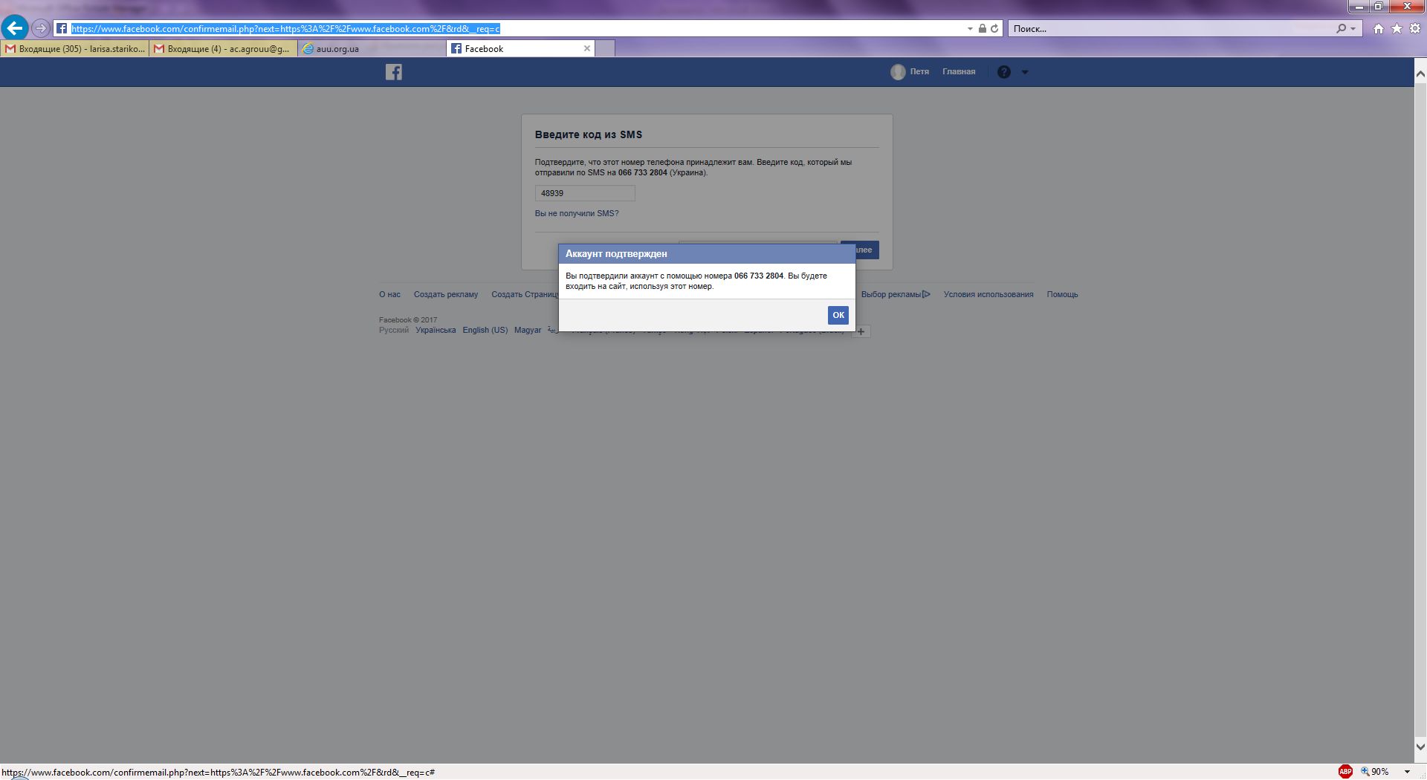The image size is (1427, 780).
Task: Open the Facebook account menu dropdown arrow
Action: (x=1025, y=72)
